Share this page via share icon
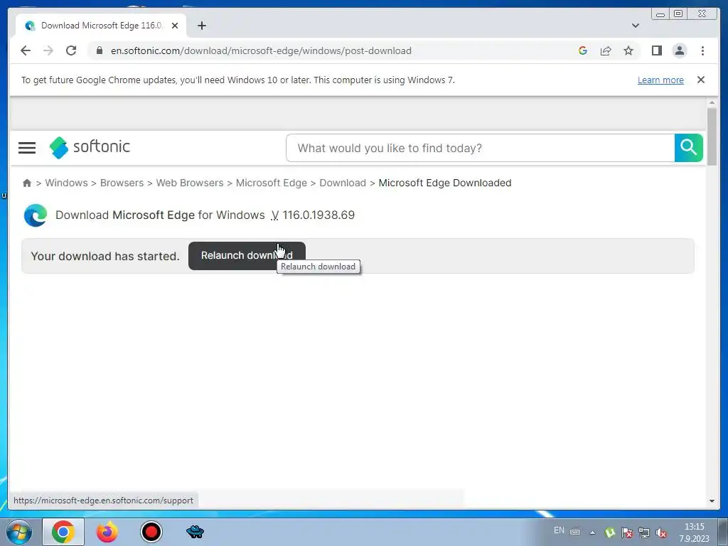 [606, 50]
